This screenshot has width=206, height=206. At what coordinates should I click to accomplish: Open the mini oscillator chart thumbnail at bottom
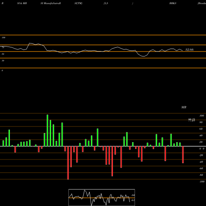(102, 197)
